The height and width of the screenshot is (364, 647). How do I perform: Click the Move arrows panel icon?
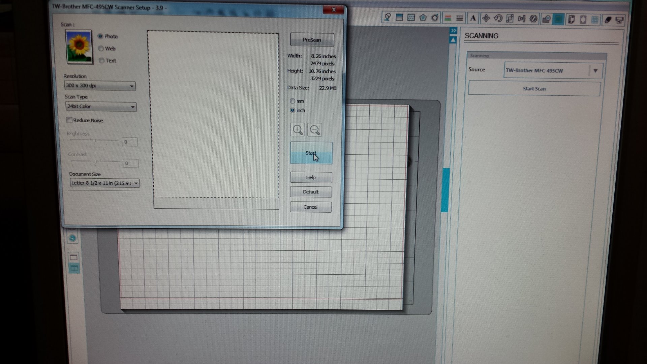[x=486, y=19]
